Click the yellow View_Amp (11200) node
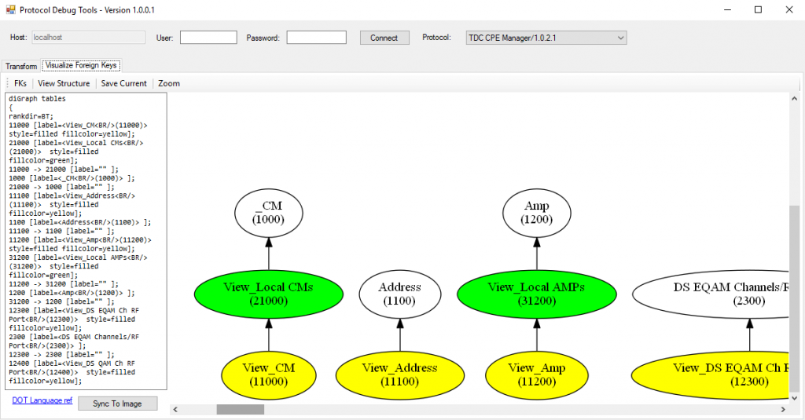The image size is (805, 420). [536, 375]
